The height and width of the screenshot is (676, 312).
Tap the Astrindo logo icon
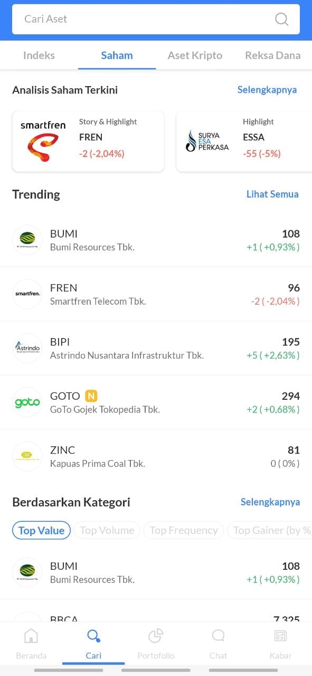[x=27, y=348]
